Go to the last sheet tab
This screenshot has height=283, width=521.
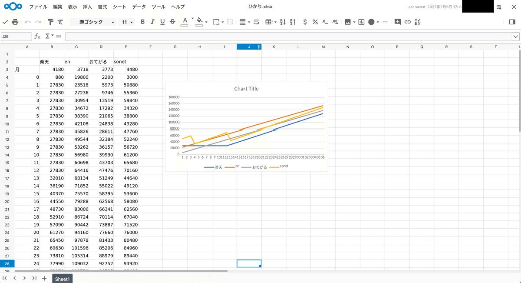34,278
